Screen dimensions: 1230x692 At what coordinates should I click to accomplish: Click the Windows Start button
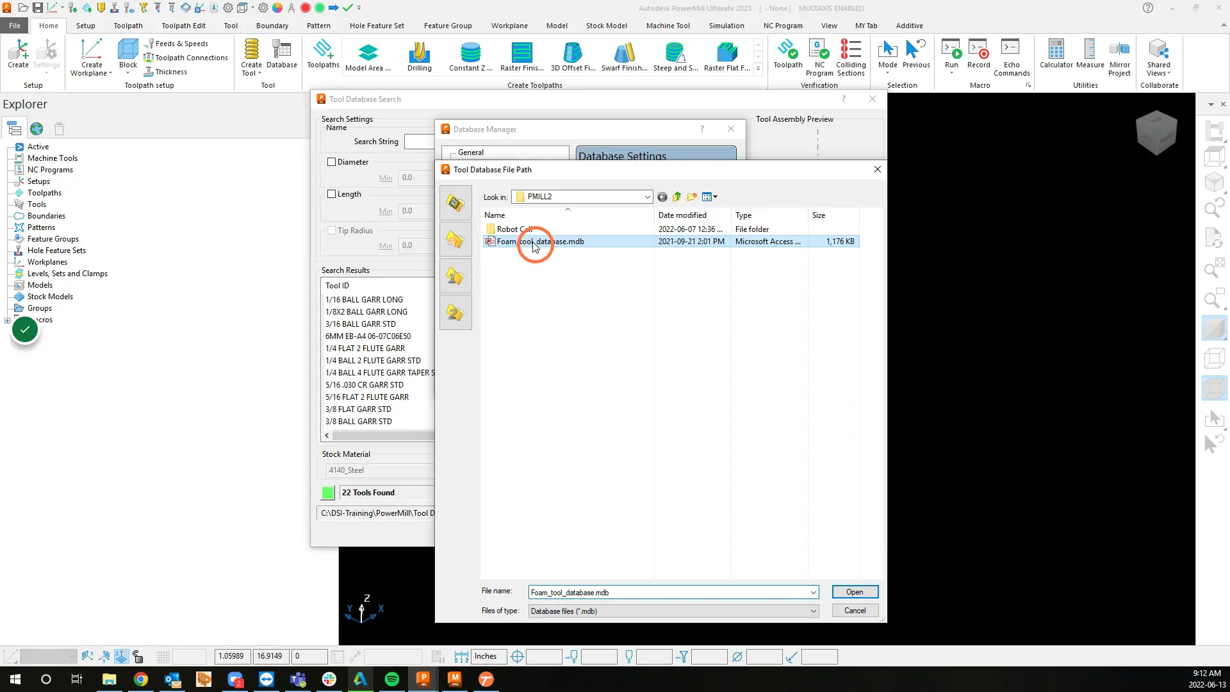click(x=15, y=679)
